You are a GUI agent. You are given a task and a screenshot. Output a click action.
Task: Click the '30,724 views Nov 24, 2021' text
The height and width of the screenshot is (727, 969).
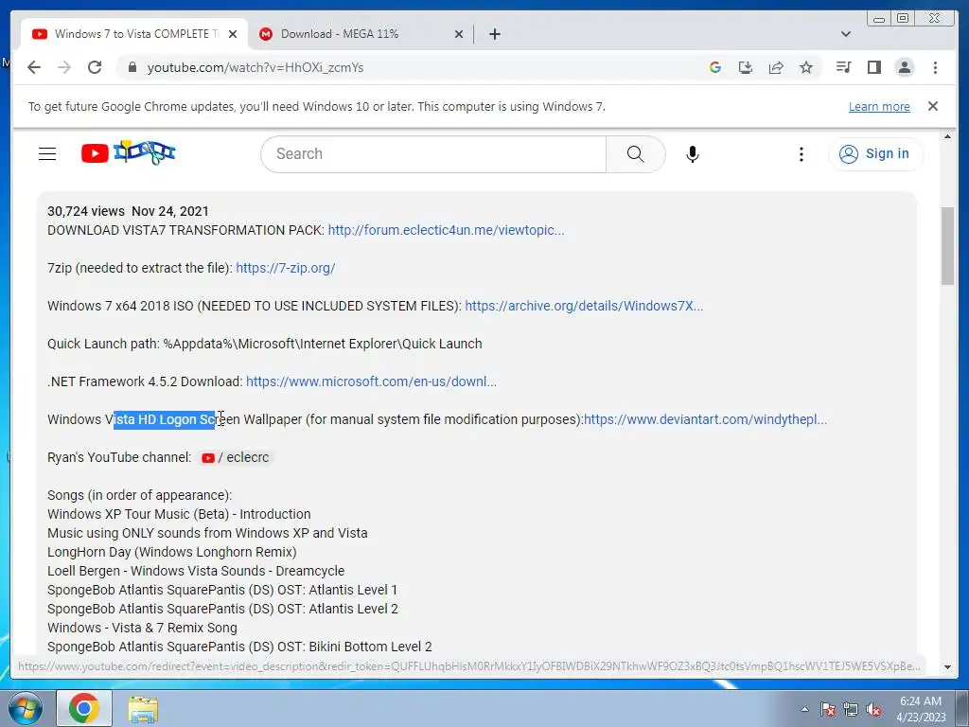[x=128, y=211]
